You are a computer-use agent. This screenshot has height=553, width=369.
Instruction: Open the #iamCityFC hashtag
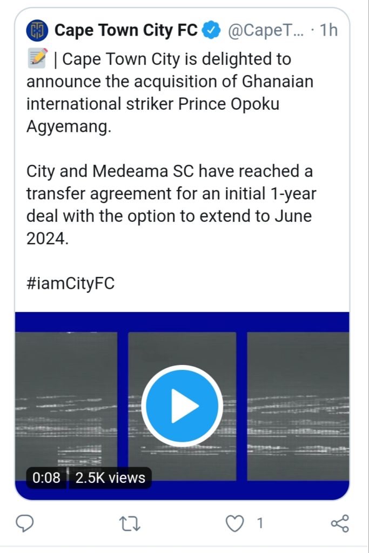pos(70,284)
